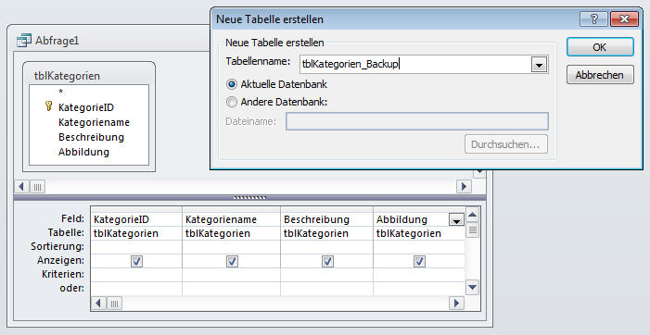The width and height of the screenshot is (650, 335).
Task: Click the design grid horizontal scrollbar thumb
Action: pos(114,304)
